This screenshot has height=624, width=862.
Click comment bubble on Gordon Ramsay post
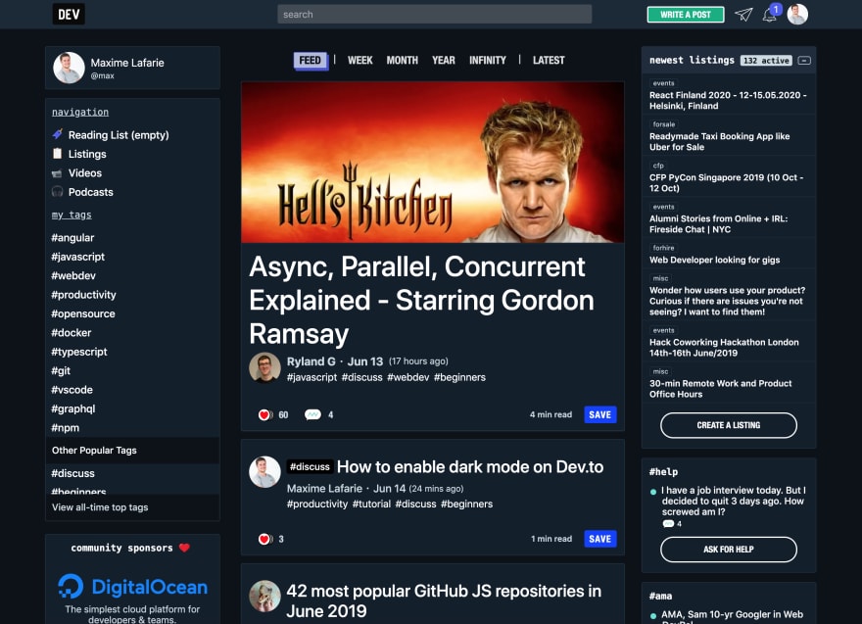coord(312,414)
